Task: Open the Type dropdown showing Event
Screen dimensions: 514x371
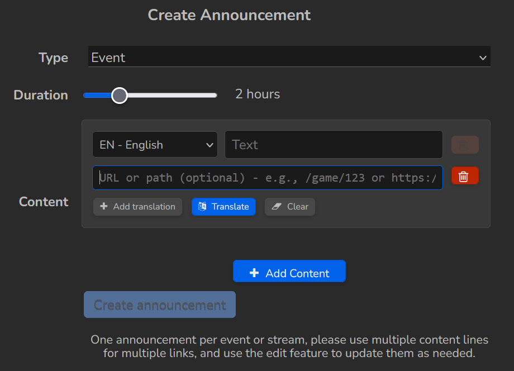Action: pyautogui.click(x=279, y=58)
